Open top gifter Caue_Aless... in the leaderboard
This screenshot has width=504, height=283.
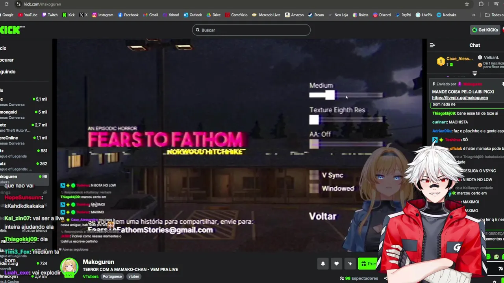455,61
